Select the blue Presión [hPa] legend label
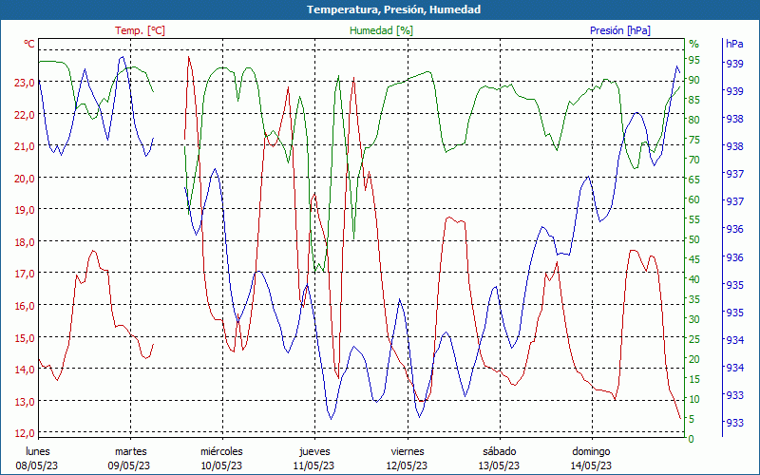The width and height of the screenshot is (760, 475). click(x=620, y=30)
